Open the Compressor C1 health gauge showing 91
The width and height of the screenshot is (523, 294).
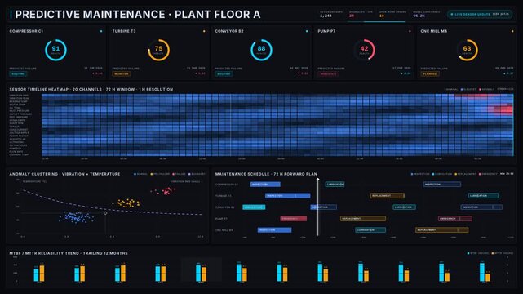(x=55, y=50)
